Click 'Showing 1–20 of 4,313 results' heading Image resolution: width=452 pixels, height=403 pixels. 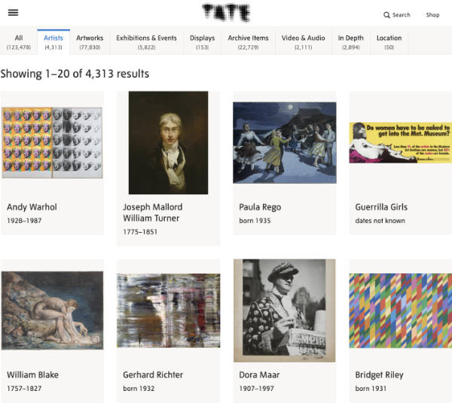coord(75,74)
